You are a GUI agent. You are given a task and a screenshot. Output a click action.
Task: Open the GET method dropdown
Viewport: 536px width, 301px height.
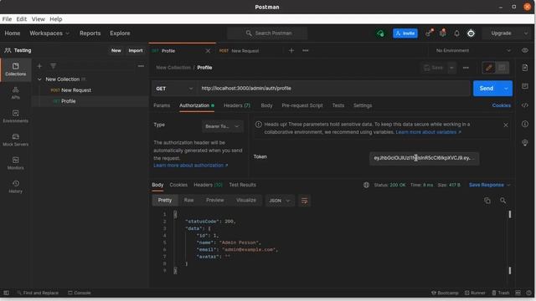(x=174, y=89)
